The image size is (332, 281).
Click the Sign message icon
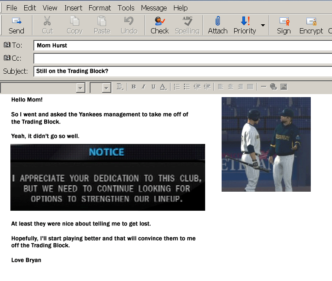pyautogui.click(x=284, y=25)
